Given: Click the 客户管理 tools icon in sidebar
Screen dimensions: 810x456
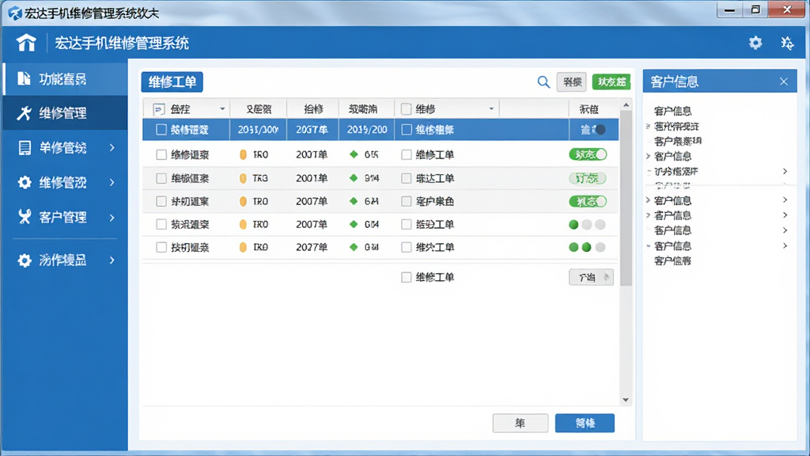Looking at the screenshot, I should [25, 217].
